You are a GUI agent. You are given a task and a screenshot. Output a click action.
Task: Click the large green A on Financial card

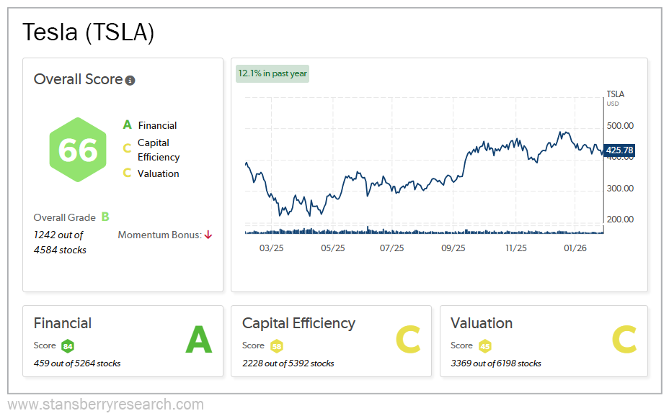[x=200, y=340]
